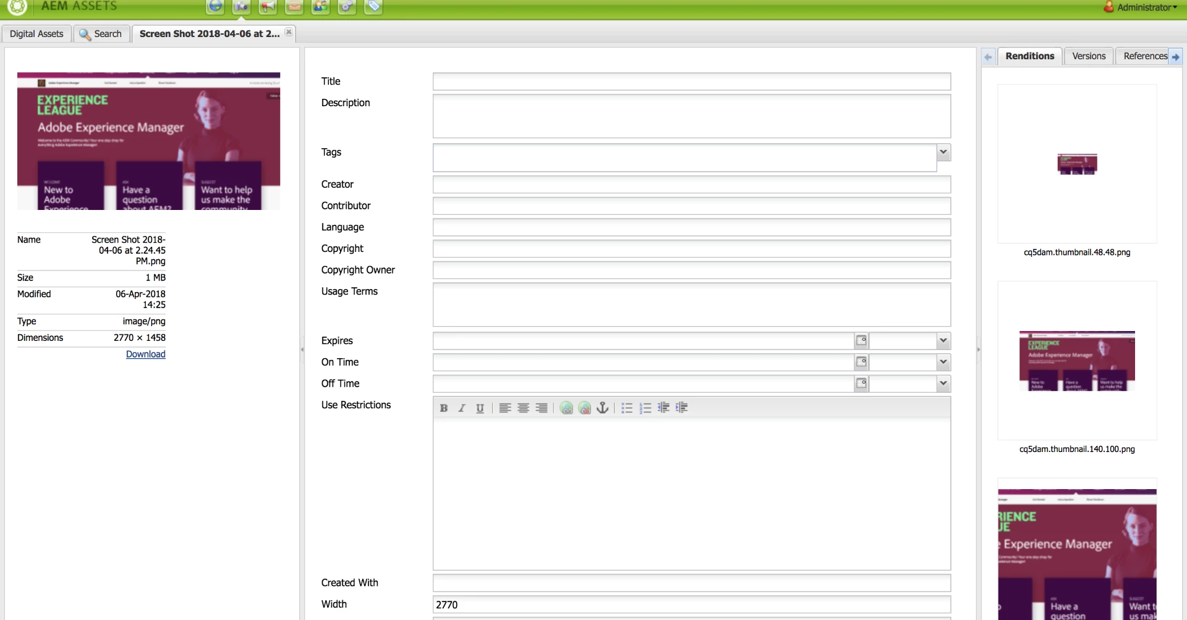Insert anchor in Use Restrictions editor

coord(603,408)
